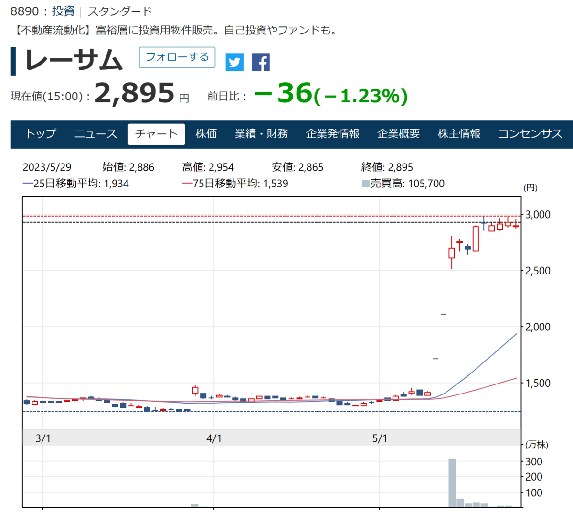Click 終値: 2,895 value
The image size is (573, 515).
point(387,167)
